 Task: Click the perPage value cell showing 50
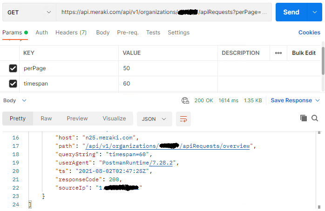click(x=168, y=68)
